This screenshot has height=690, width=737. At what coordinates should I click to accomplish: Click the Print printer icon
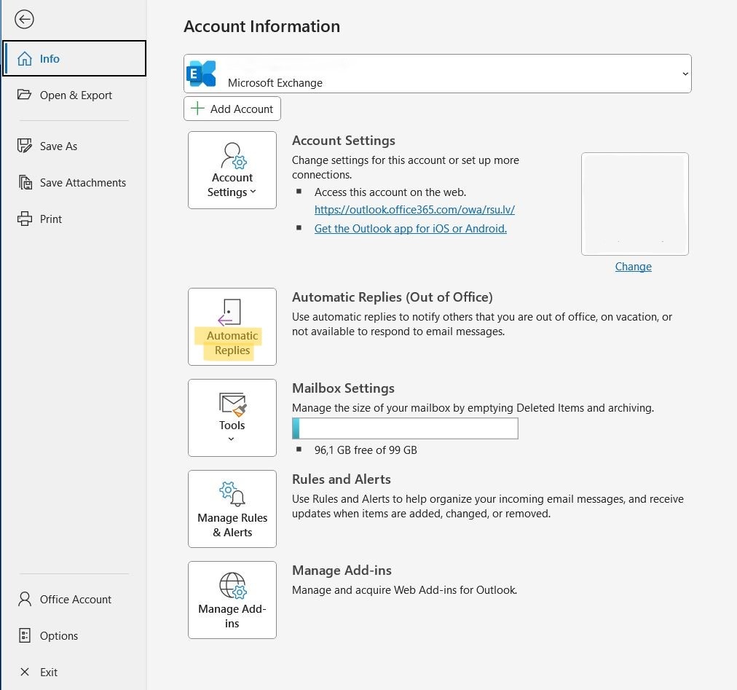pos(25,219)
